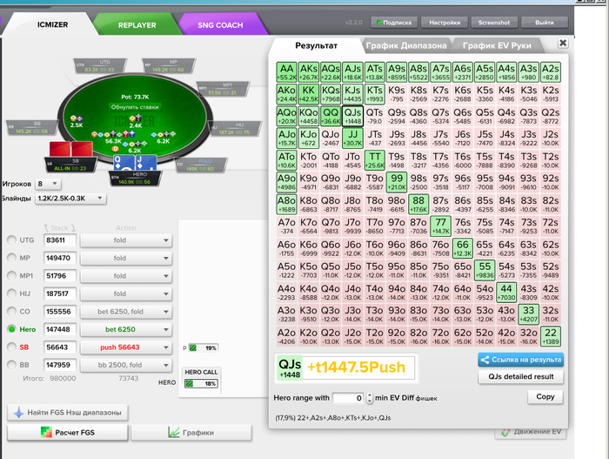Click the folded CO seat
The height and width of the screenshot is (459, 609).
[200, 165]
